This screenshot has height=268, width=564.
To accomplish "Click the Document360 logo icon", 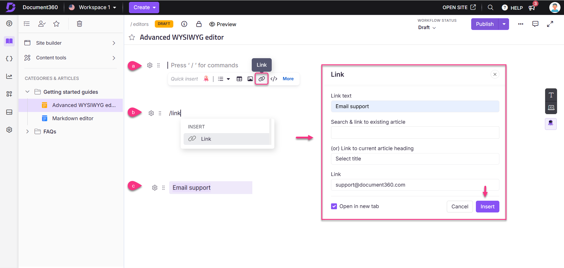I will tap(11, 7).
